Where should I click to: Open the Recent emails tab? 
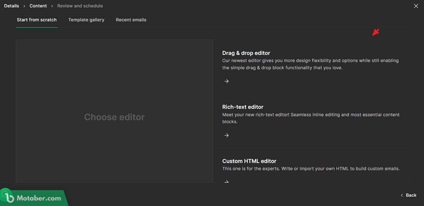(131, 20)
